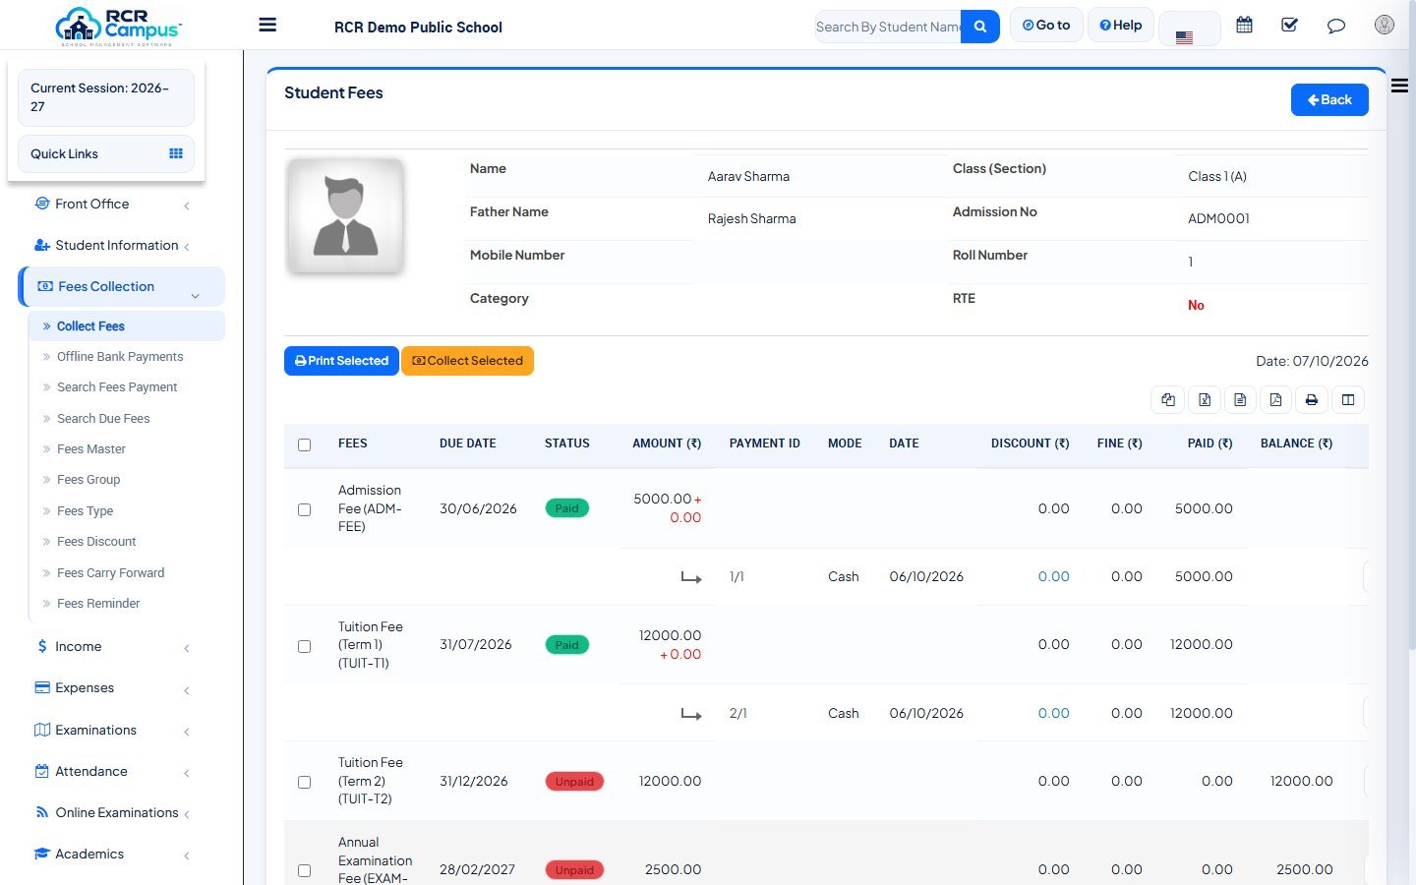Export fees table as CSV file
Viewport: 1416px width, 885px height.
(1240, 399)
